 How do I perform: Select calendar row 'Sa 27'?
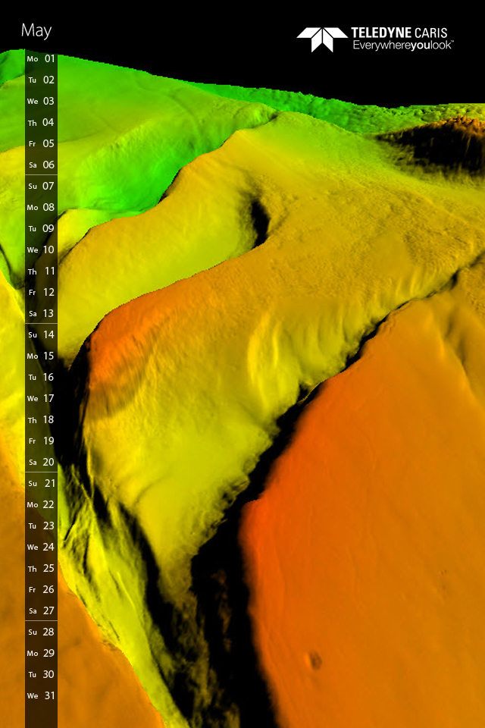pos(42,610)
